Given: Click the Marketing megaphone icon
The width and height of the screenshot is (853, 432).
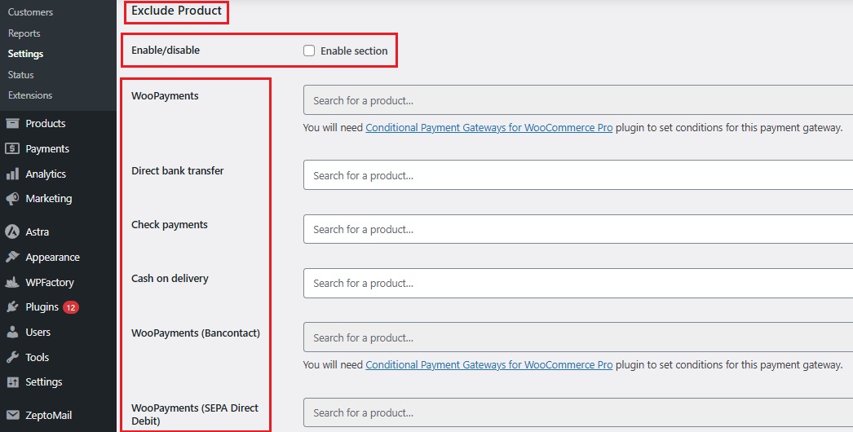Looking at the screenshot, I should click(12, 199).
